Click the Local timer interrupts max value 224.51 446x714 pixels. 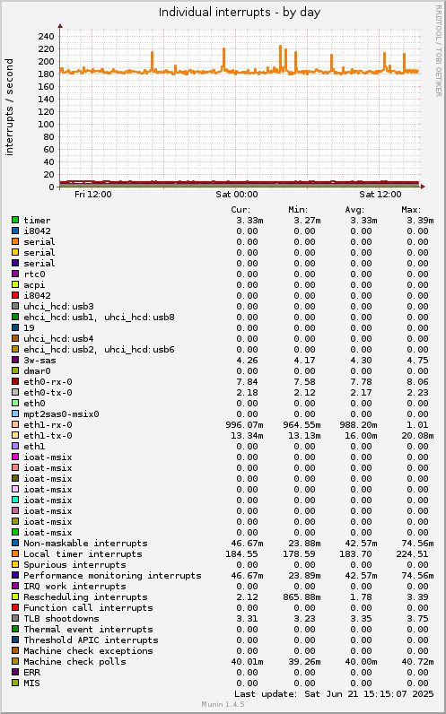[x=412, y=554]
